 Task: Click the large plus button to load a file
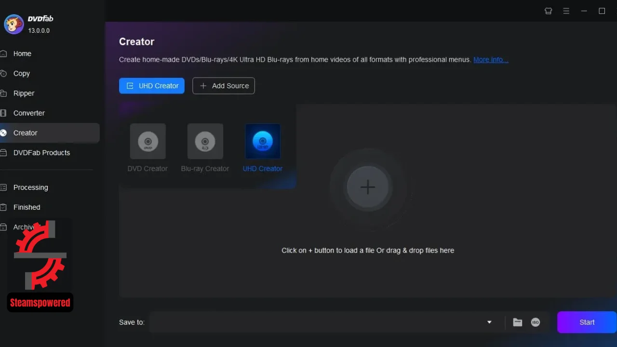[368, 187]
